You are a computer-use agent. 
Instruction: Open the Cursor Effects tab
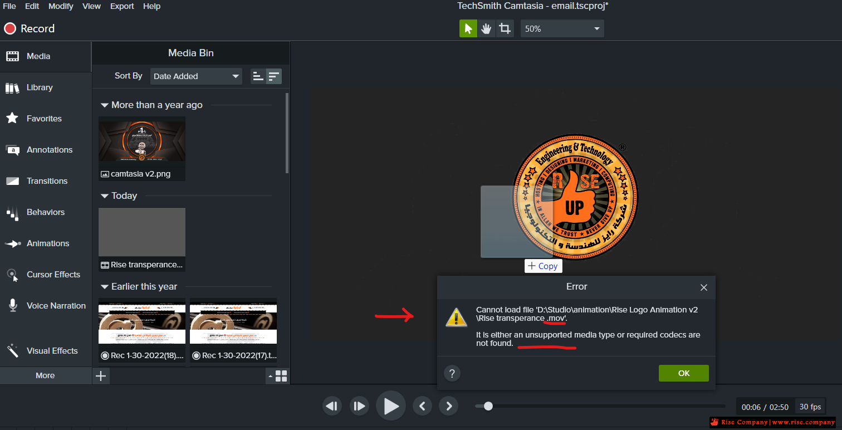tap(46, 275)
